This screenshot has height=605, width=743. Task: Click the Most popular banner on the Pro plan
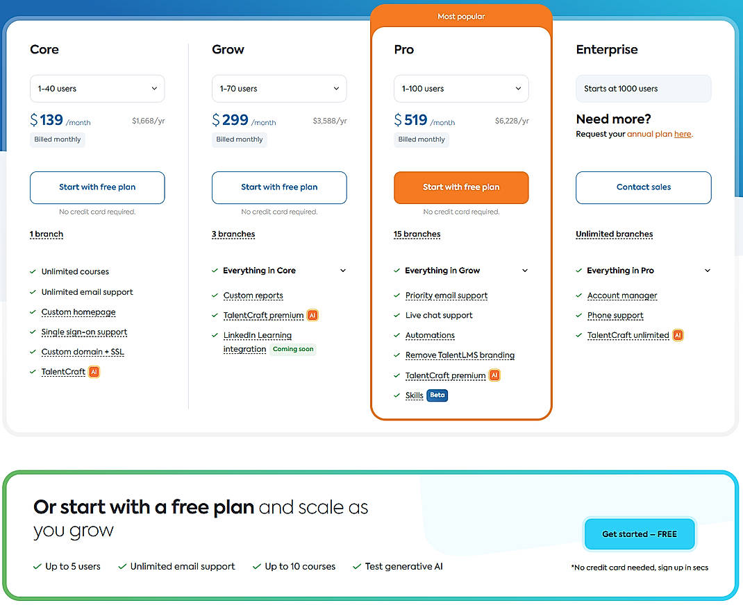point(461,15)
